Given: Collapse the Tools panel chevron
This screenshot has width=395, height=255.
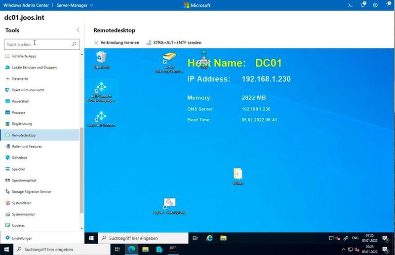Looking at the screenshot, I should click(78, 30).
